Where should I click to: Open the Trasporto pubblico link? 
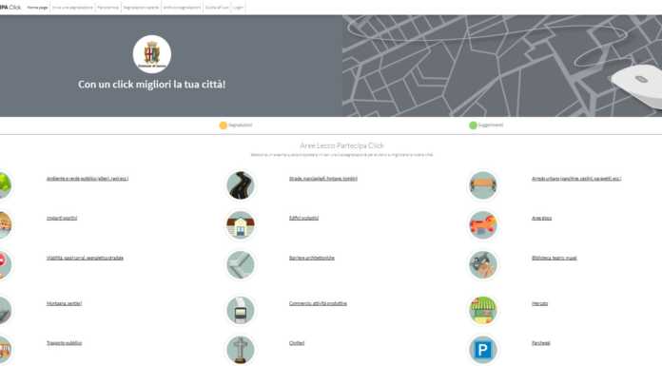tap(64, 343)
